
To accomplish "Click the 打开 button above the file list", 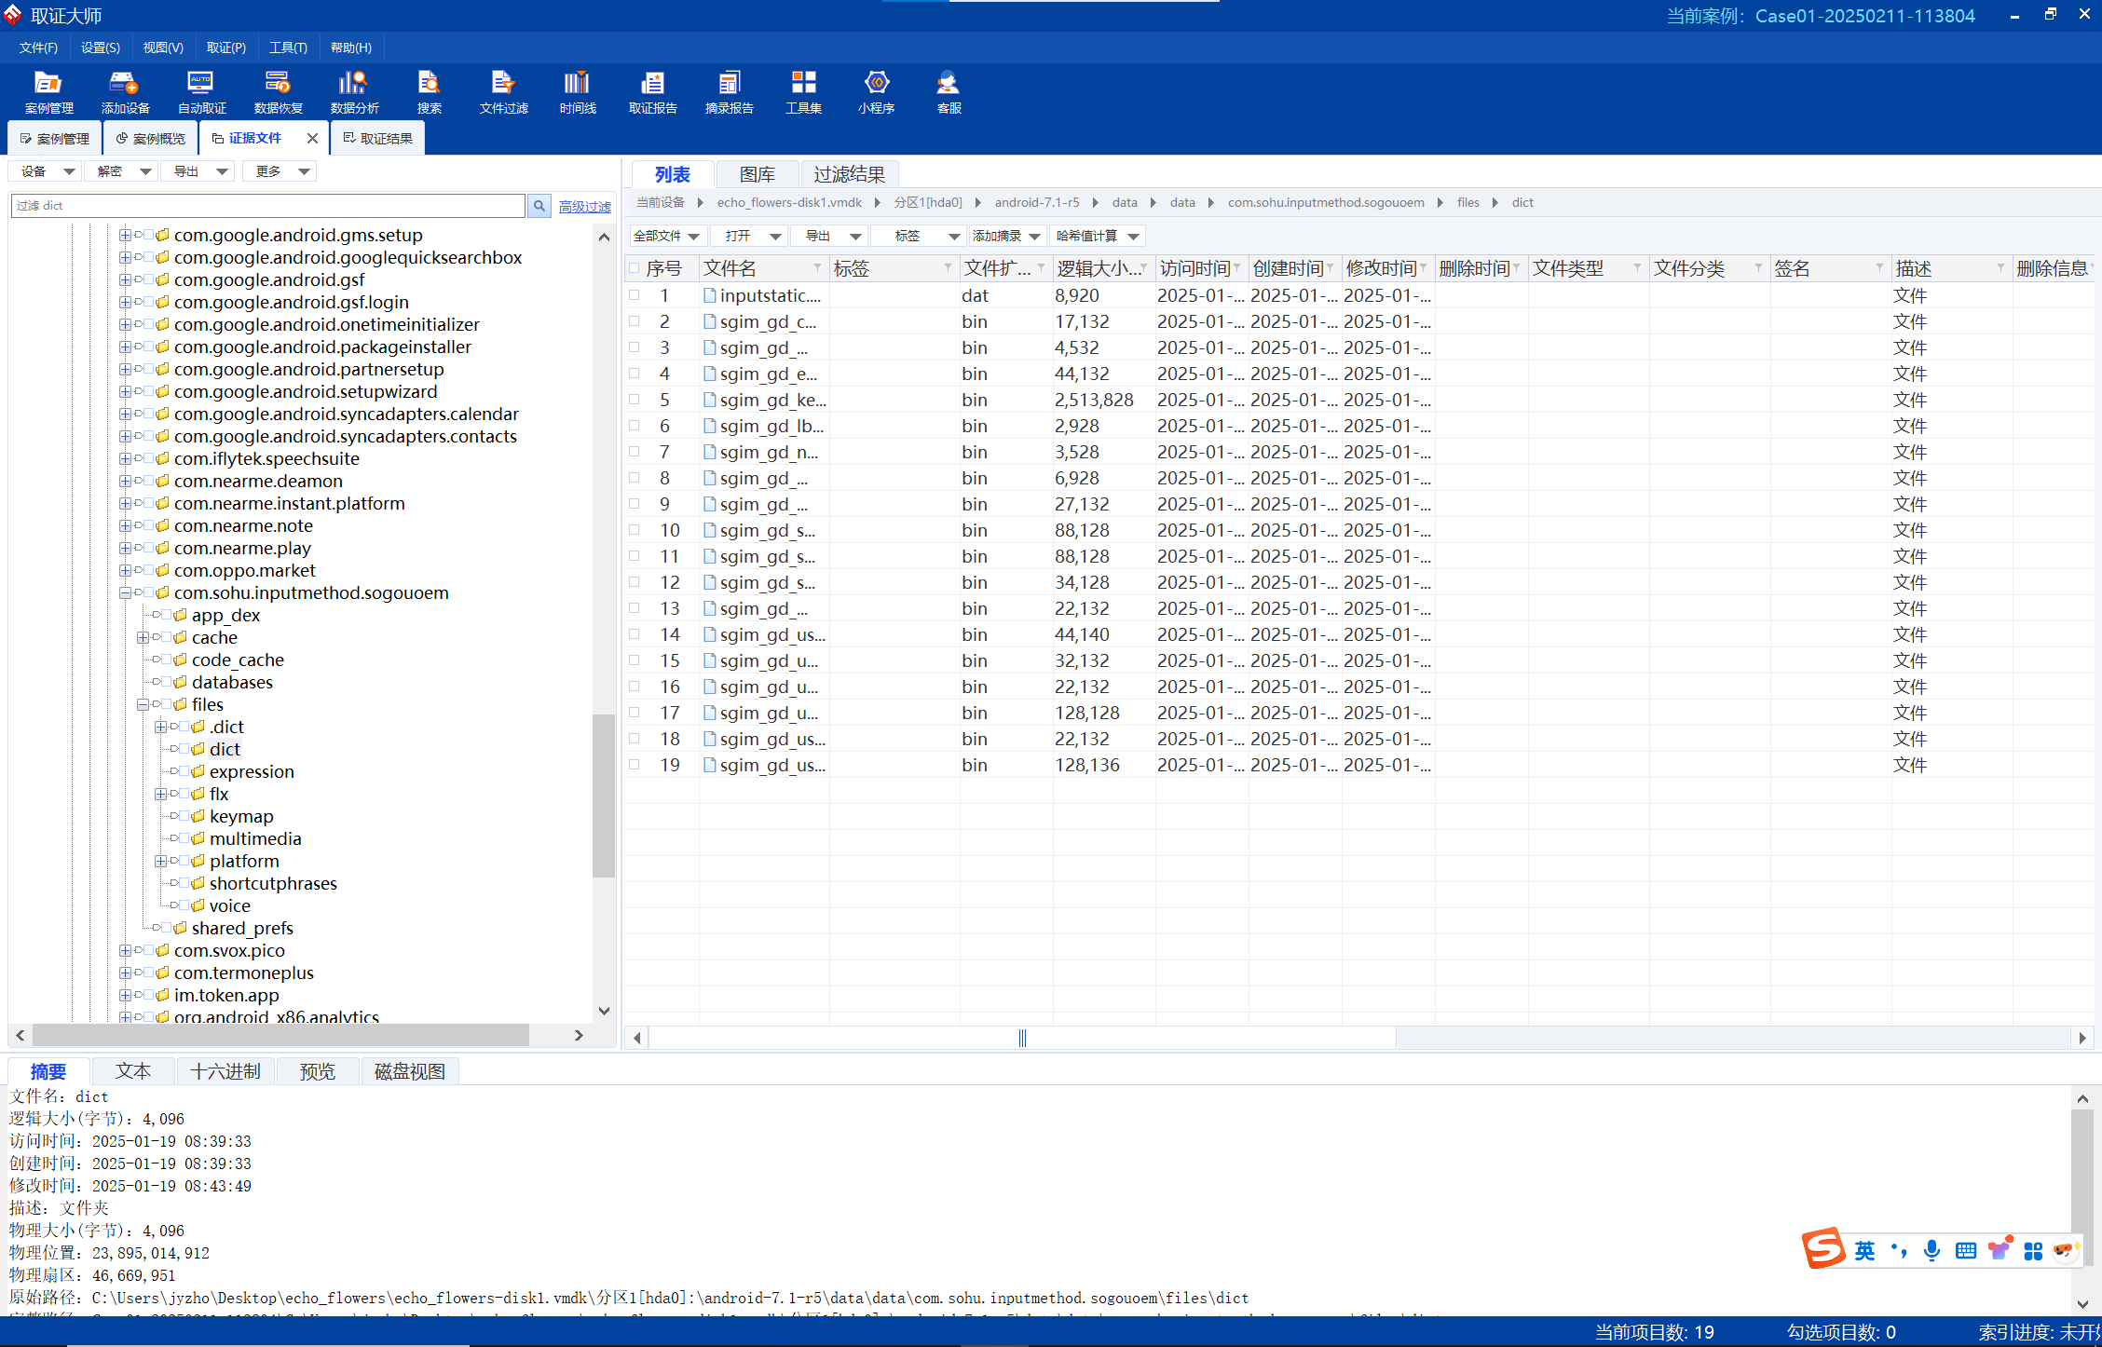I will click(751, 236).
